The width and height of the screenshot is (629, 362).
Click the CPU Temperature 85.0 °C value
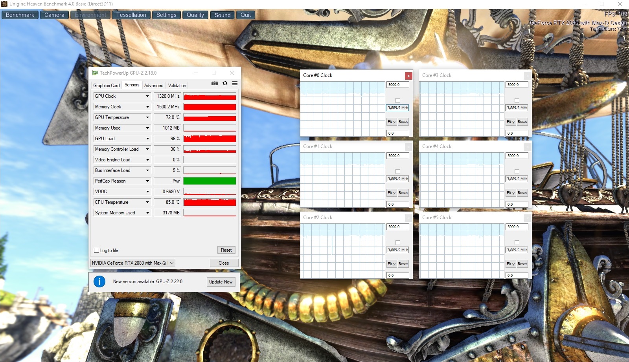tap(167, 202)
